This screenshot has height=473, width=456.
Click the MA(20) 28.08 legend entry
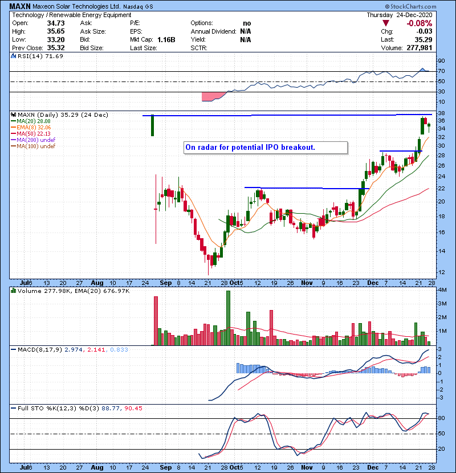[x=34, y=121]
